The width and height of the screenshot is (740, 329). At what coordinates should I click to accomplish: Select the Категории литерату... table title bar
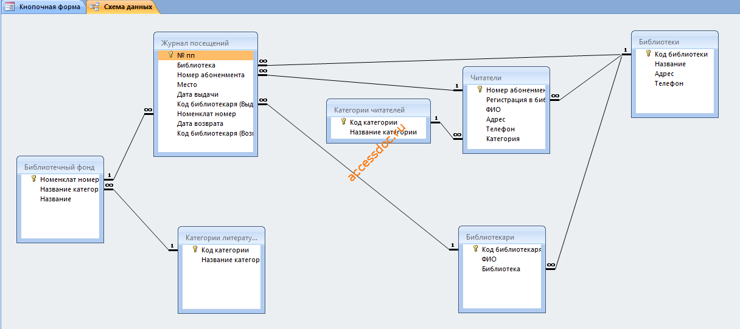click(221, 237)
